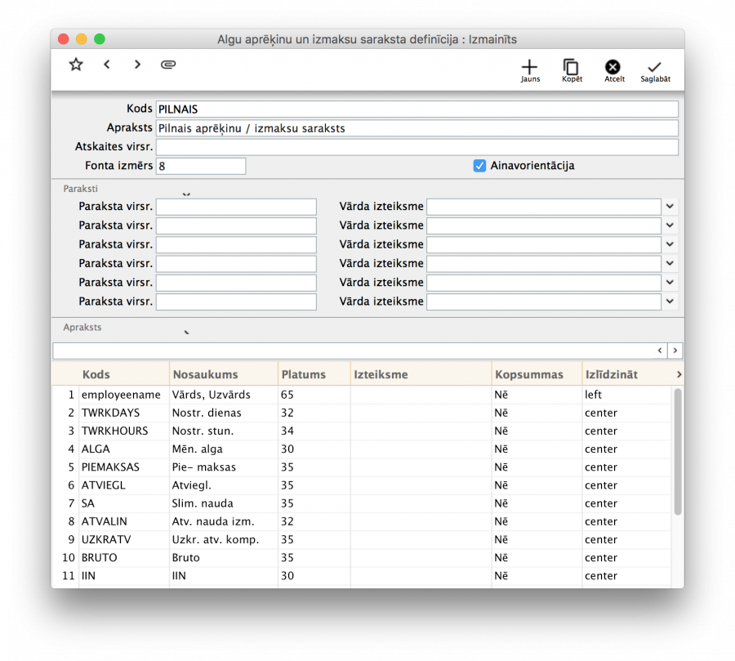Create new record with Jauns
Screen dimensions: 735x661
530,69
